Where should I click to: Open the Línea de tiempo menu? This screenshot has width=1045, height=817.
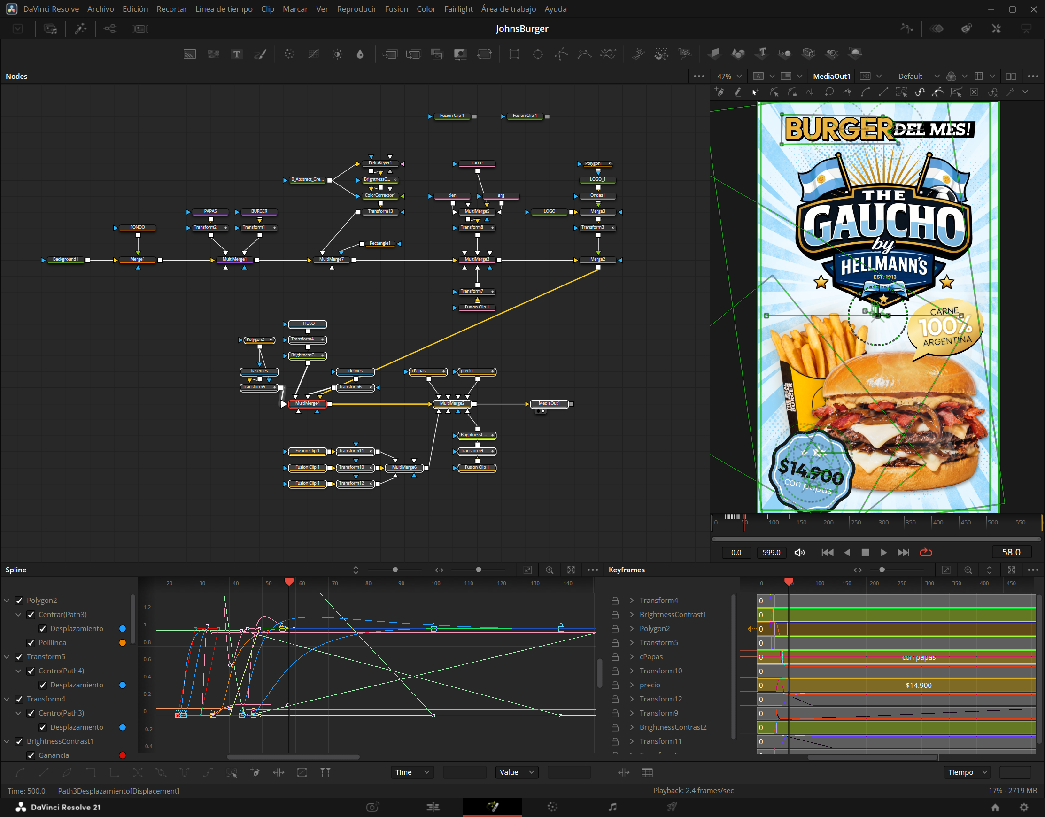[224, 9]
